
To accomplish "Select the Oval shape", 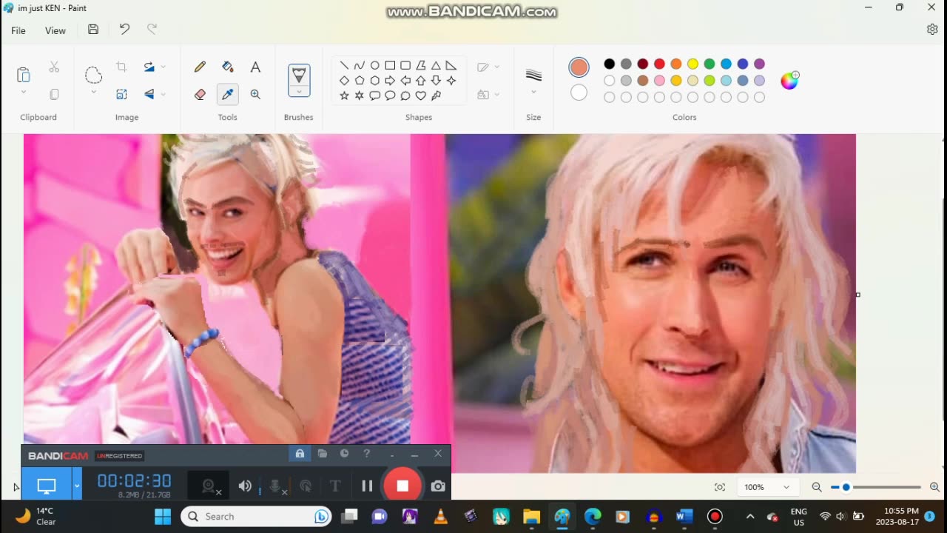I will (375, 65).
